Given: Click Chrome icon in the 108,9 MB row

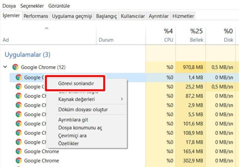Looking at the screenshot, I should [19, 133].
